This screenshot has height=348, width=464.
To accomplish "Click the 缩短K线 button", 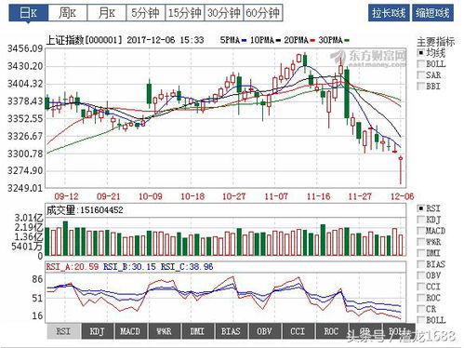I will pyautogui.click(x=432, y=13).
